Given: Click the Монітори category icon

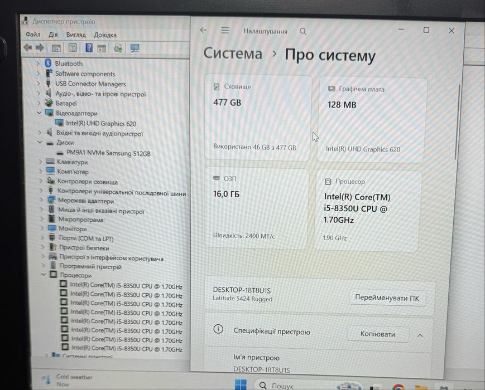Looking at the screenshot, I should (x=52, y=228).
